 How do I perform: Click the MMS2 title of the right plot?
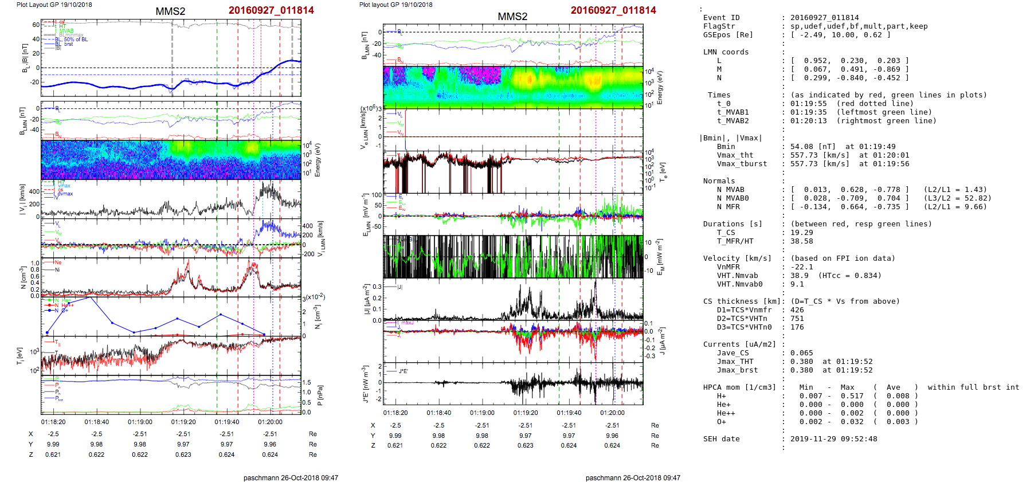pyautogui.click(x=512, y=17)
